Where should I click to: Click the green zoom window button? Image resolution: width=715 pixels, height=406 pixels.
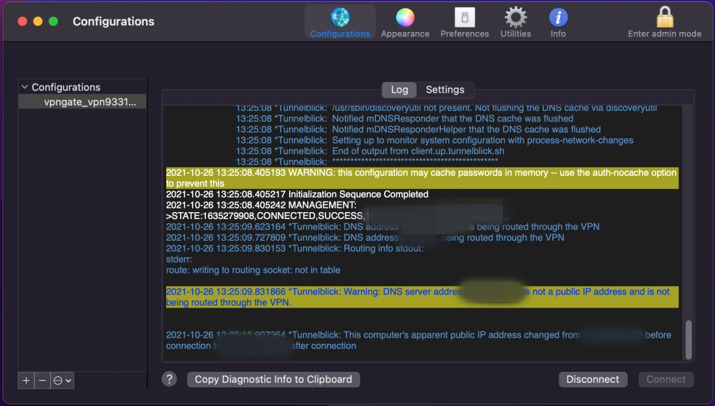(x=53, y=22)
